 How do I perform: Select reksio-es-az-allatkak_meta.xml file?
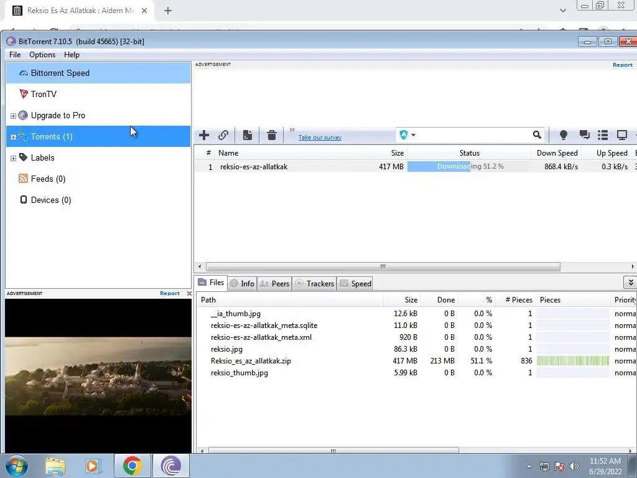click(x=416, y=337)
